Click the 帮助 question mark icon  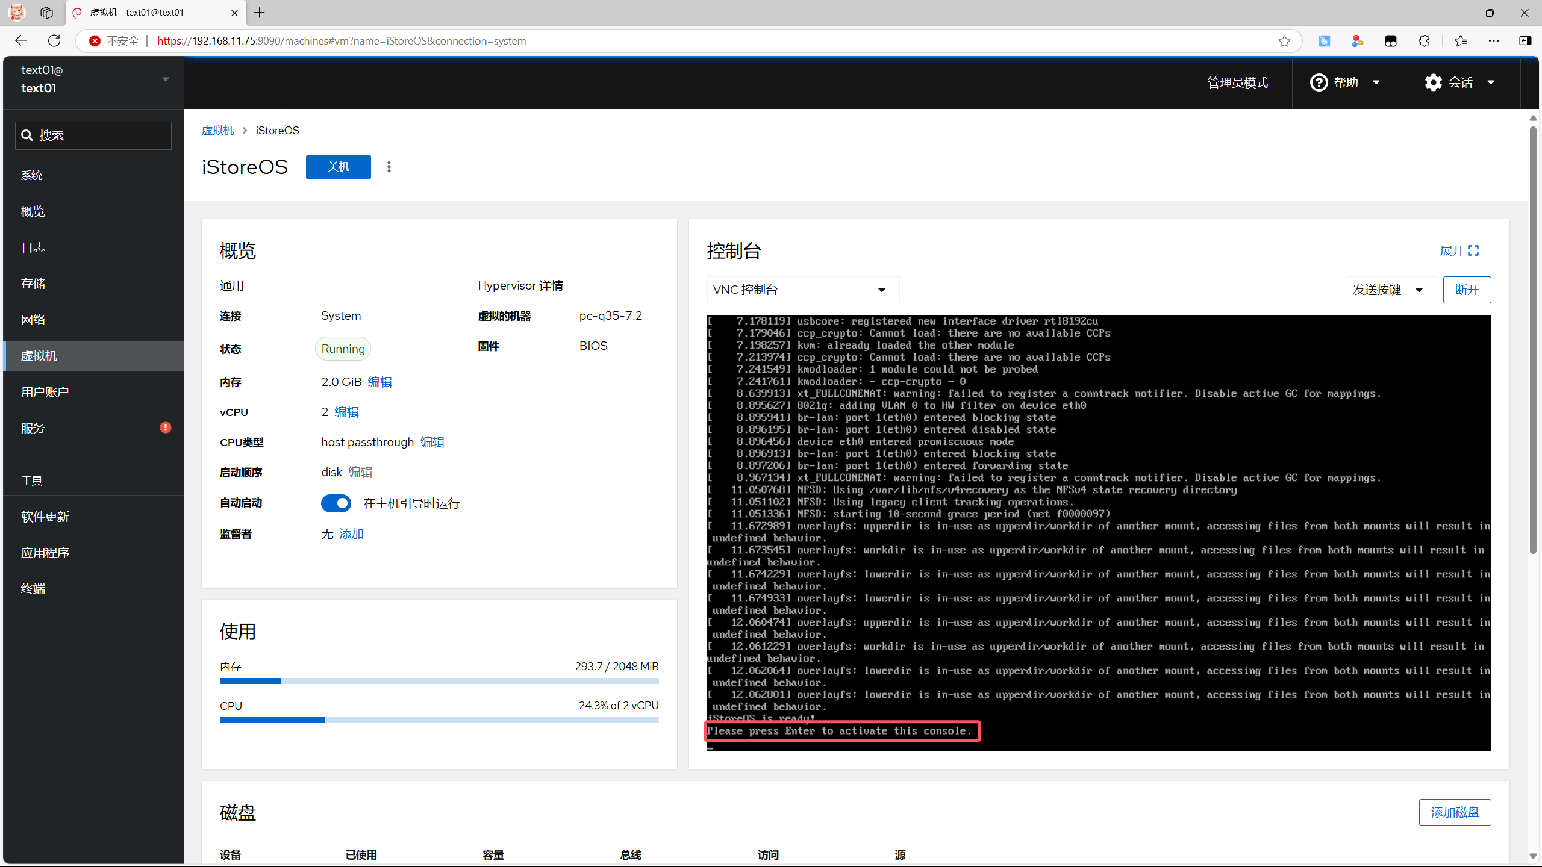point(1319,82)
